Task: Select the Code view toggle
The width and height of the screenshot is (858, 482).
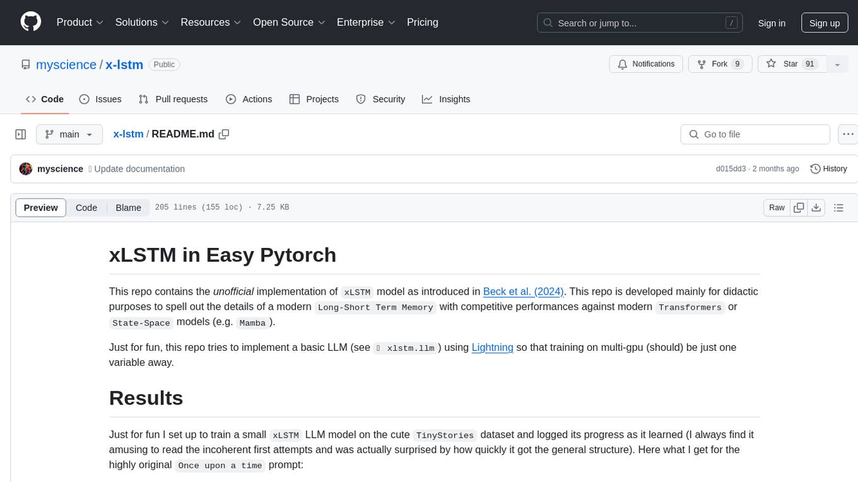Action: [86, 208]
